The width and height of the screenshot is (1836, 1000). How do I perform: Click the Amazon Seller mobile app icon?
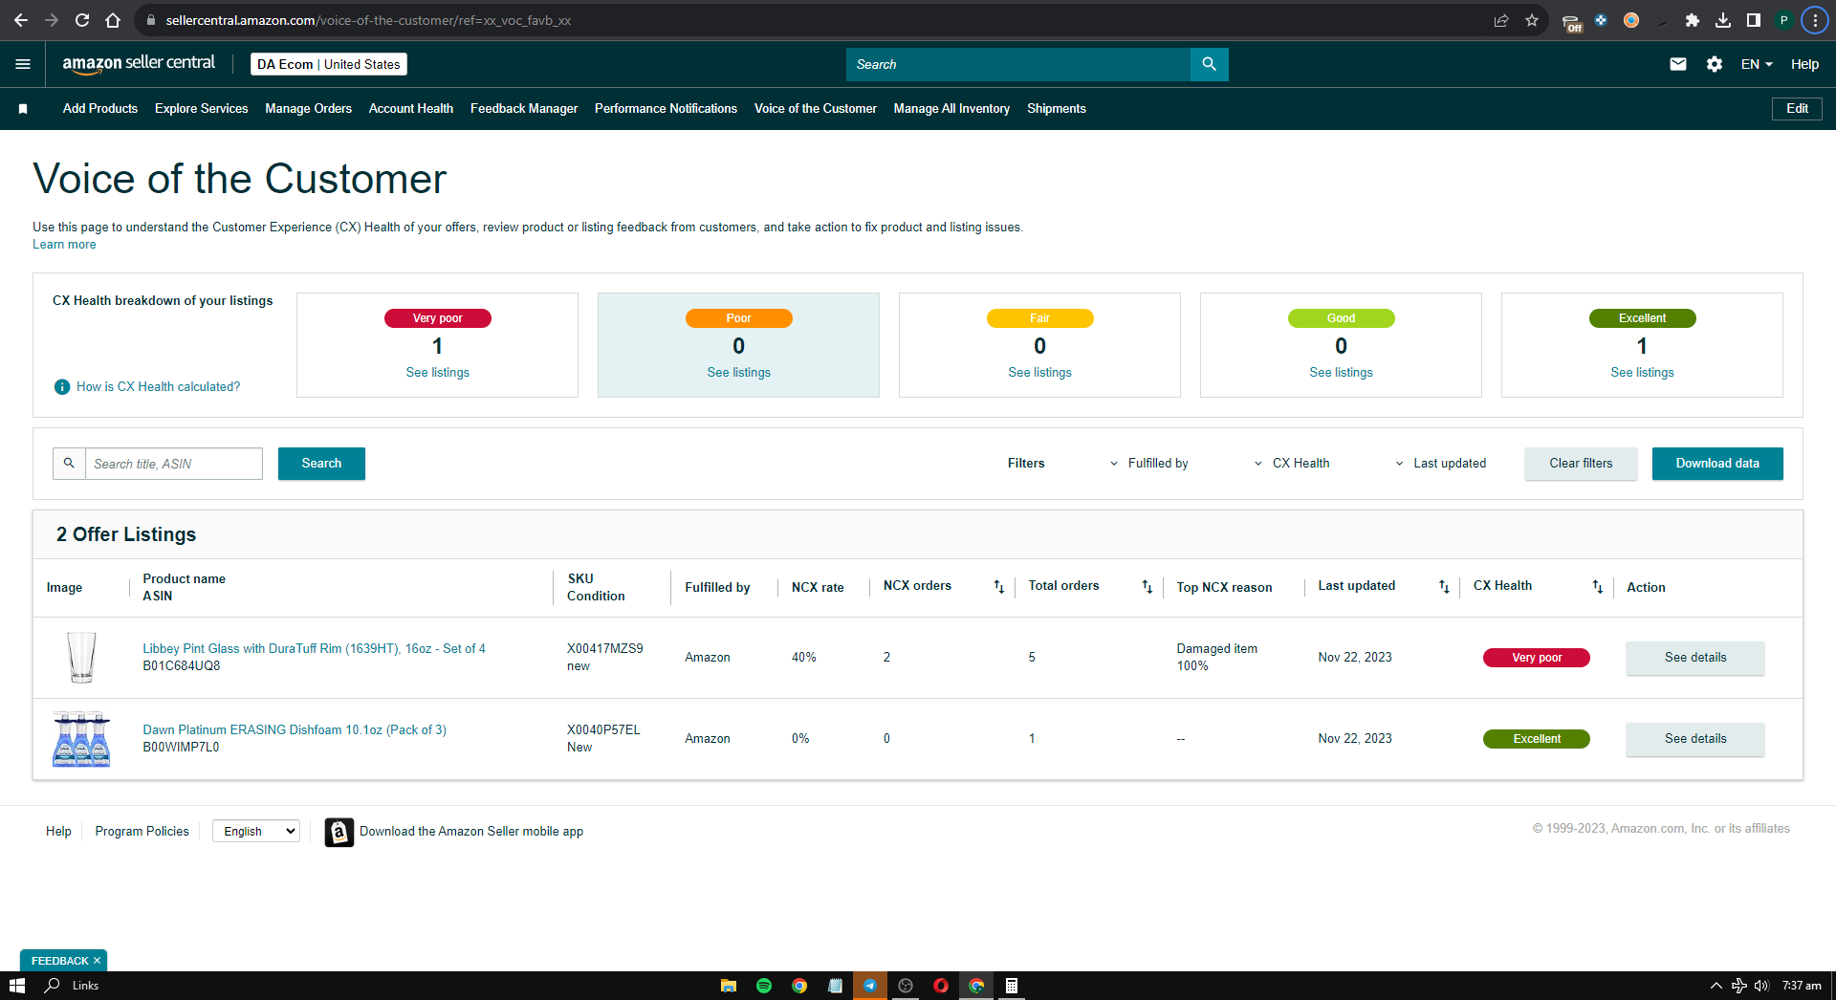pos(339,832)
